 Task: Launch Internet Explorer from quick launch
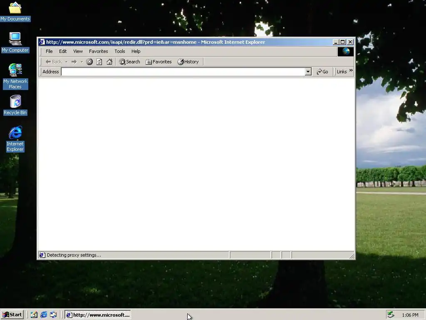point(44,315)
